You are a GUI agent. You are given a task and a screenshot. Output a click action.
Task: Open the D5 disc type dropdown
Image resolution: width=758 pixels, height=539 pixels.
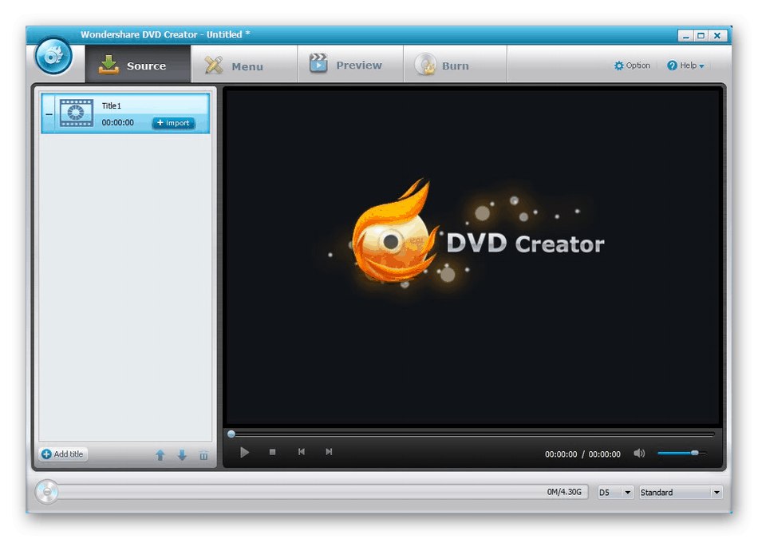tap(615, 492)
